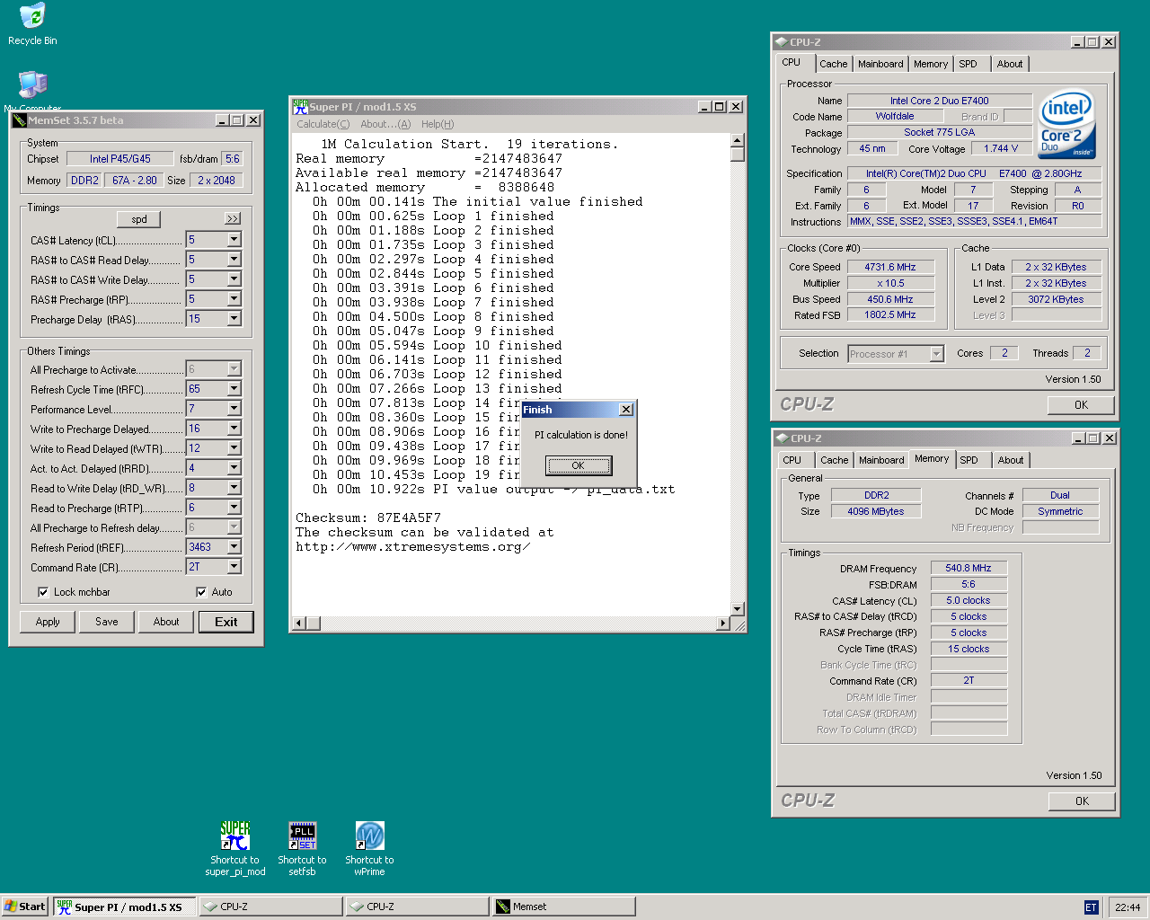
Task: Click the http://www.xtremesystems.org/ text line
Action: click(413, 547)
